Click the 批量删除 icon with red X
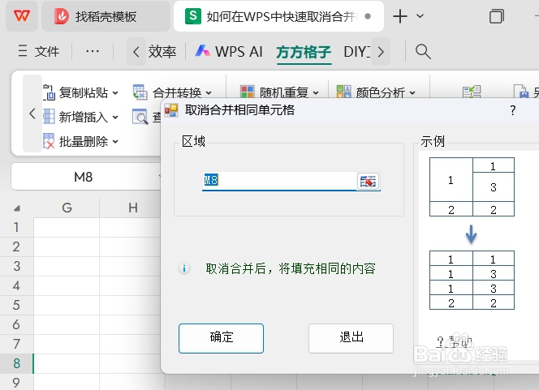The height and width of the screenshot is (390, 539). point(49,141)
